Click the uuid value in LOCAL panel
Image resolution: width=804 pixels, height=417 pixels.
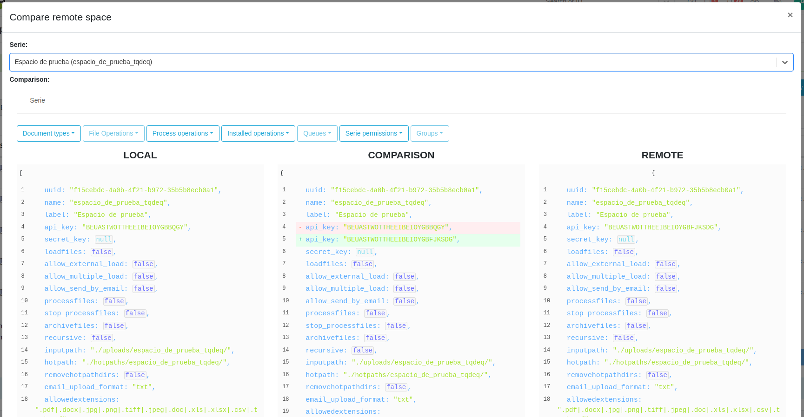coord(144,190)
